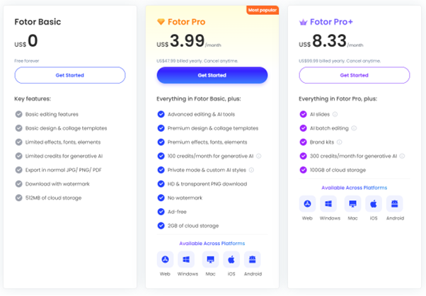Click the Windows platform icon under Fotor Pro+
Image resolution: width=426 pixels, height=296 pixels.
[x=330, y=203]
